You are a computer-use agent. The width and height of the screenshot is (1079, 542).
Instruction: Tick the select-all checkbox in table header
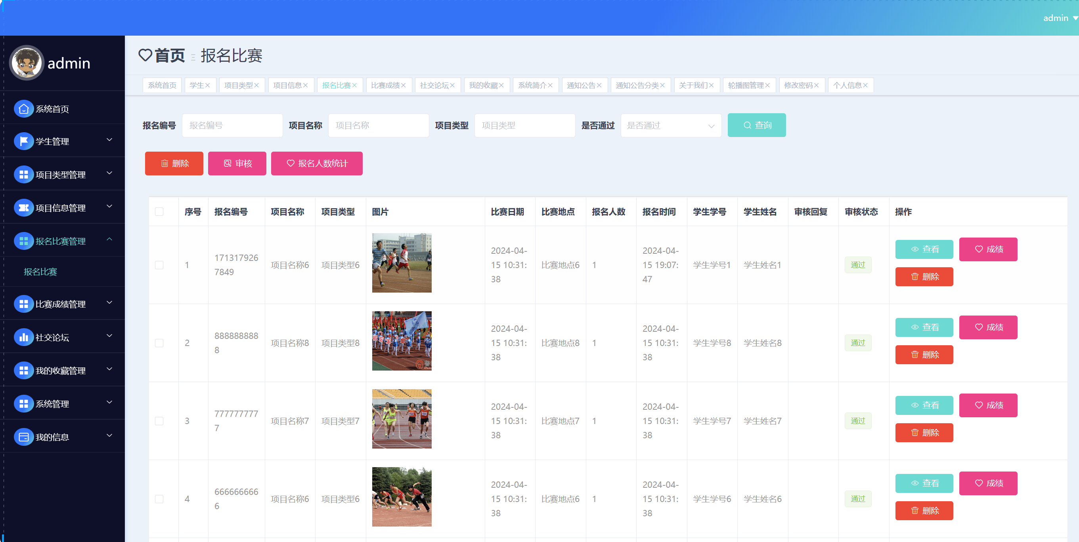[159, 212]
